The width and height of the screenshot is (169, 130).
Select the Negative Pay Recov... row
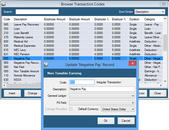22,63
